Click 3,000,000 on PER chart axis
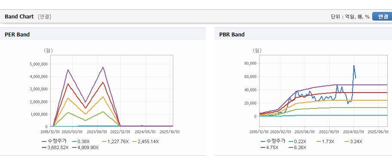Screen dimensions: 392x156 point(39,89)
